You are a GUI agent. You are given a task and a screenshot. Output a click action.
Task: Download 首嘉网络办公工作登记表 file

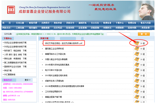[x=140, y=54]
